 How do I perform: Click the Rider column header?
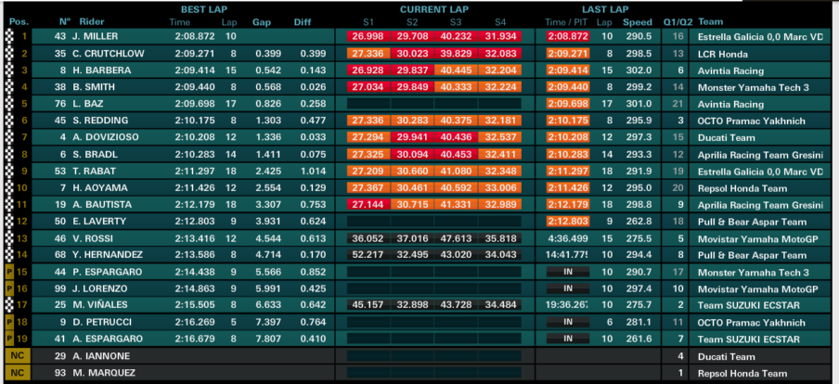click(92, 22)
